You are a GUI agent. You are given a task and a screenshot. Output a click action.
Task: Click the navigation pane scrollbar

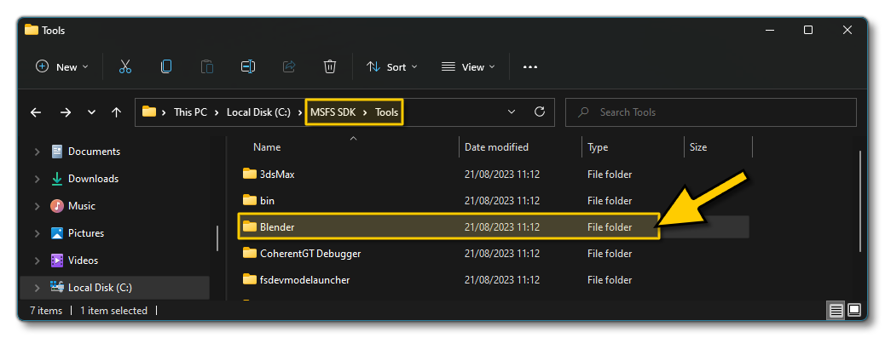[x=217, y=238]
